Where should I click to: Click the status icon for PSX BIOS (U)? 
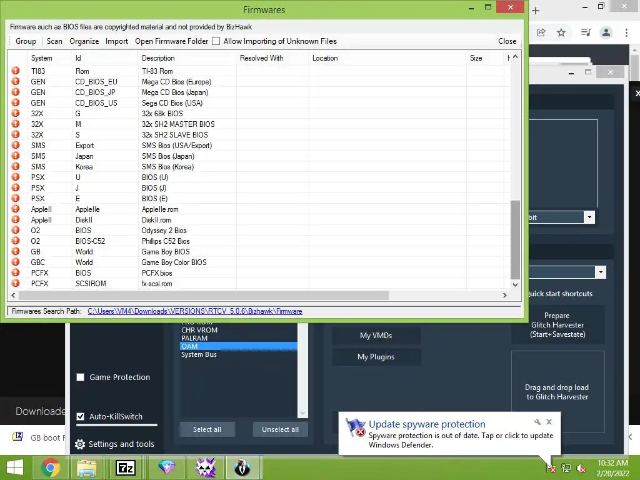(16, 177)
